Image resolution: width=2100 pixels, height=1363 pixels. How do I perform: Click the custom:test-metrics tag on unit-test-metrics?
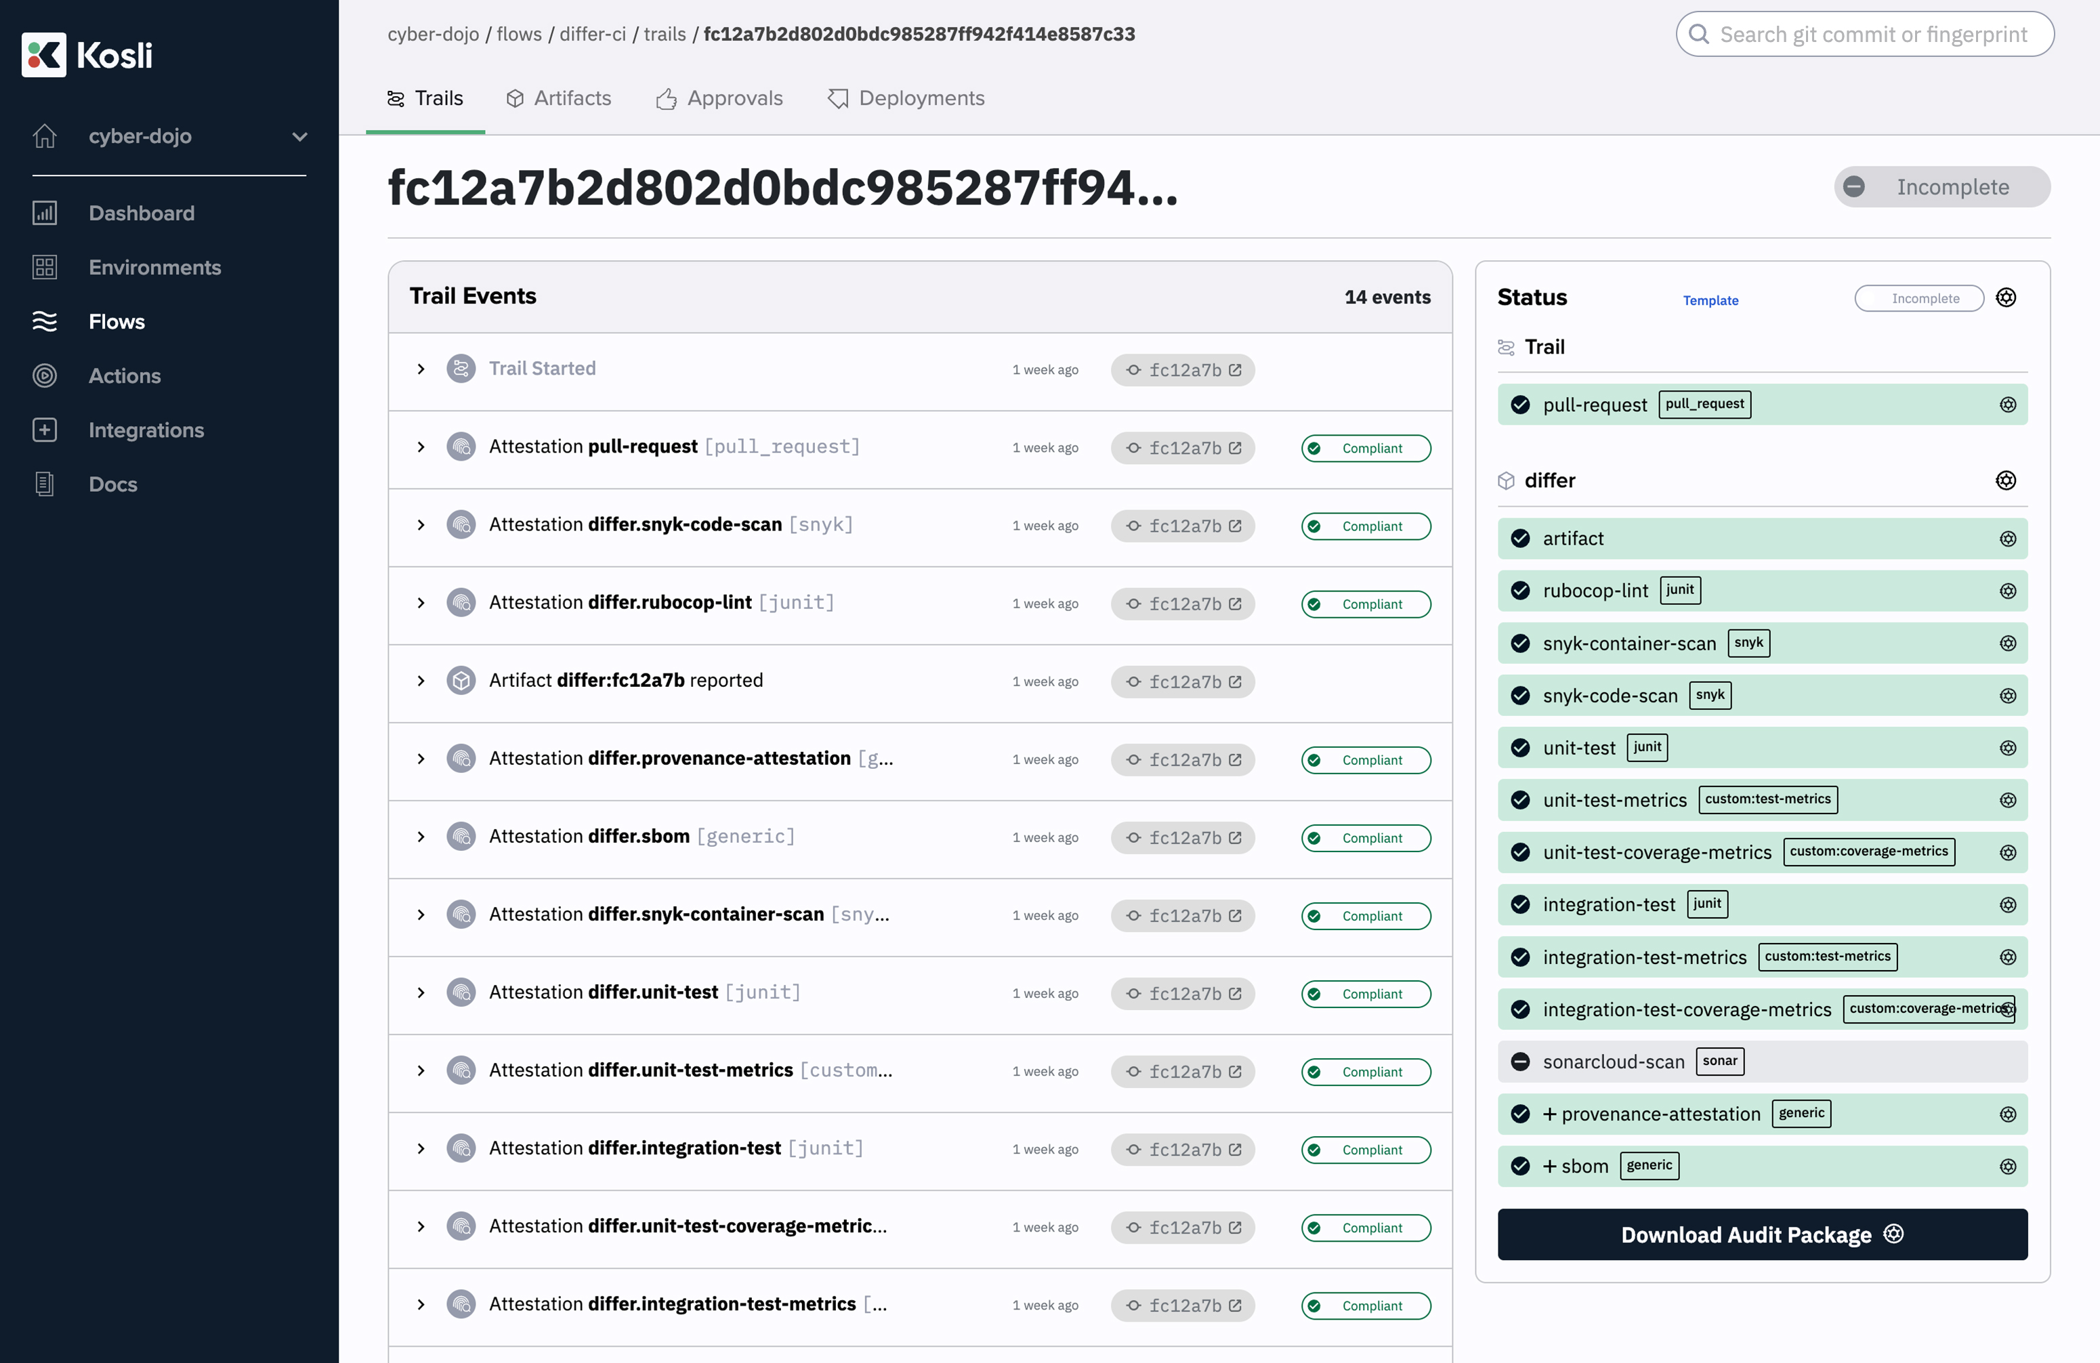tap(1767, 799)
